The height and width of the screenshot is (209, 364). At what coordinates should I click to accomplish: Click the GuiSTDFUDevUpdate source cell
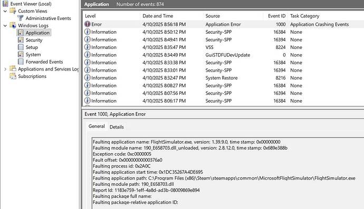coord(228,55)
